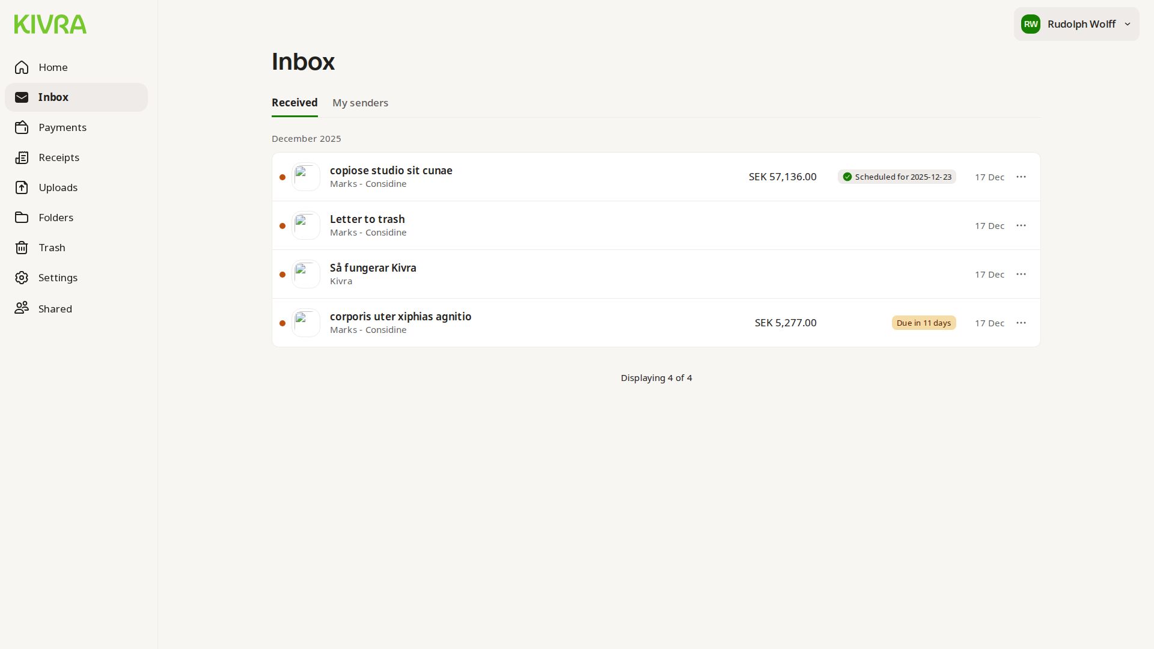The width and height of the screenshot is (1154, 649).
Task: Click the Payments wallet icon
Action: click(22, 127)
